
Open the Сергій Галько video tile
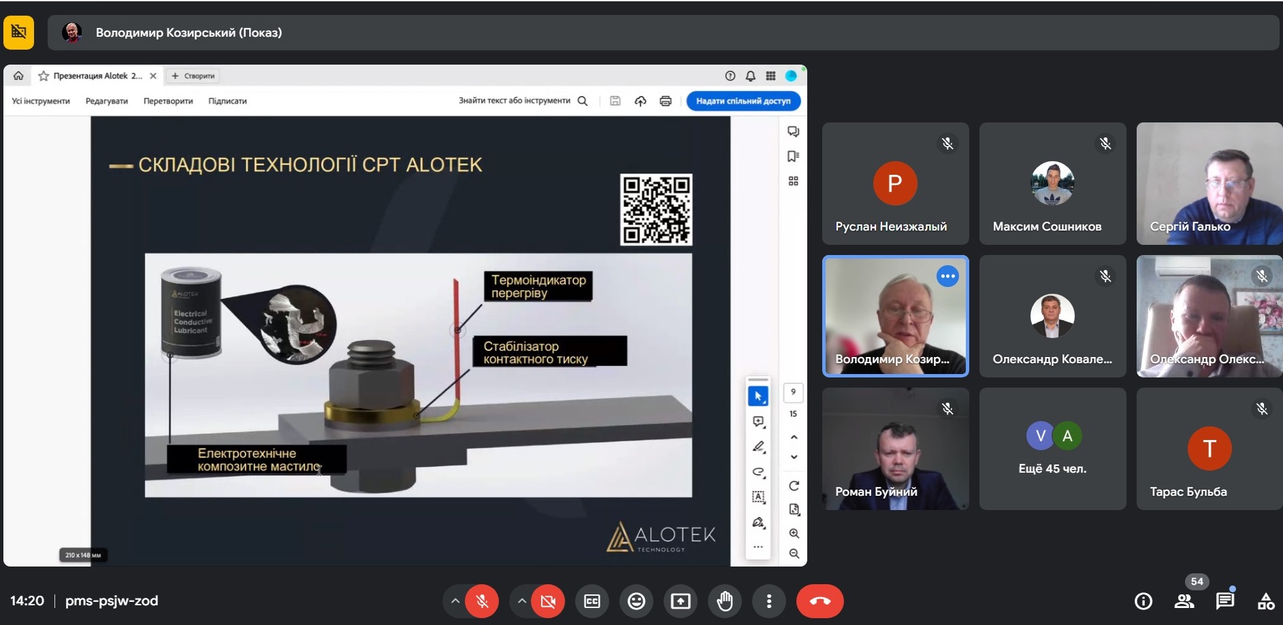click(x=1209, y=184)
